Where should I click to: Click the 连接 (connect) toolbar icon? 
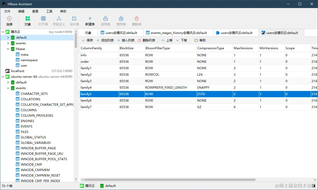9,18
